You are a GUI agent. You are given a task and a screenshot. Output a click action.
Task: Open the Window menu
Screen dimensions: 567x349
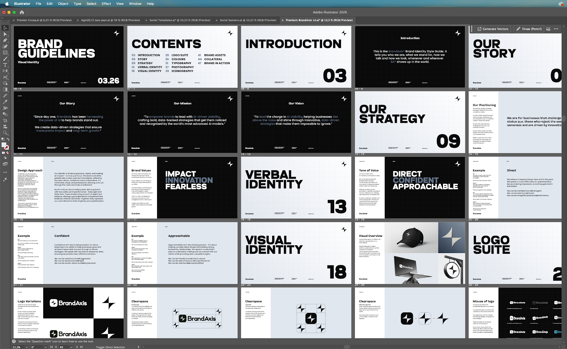click(135, 4)
